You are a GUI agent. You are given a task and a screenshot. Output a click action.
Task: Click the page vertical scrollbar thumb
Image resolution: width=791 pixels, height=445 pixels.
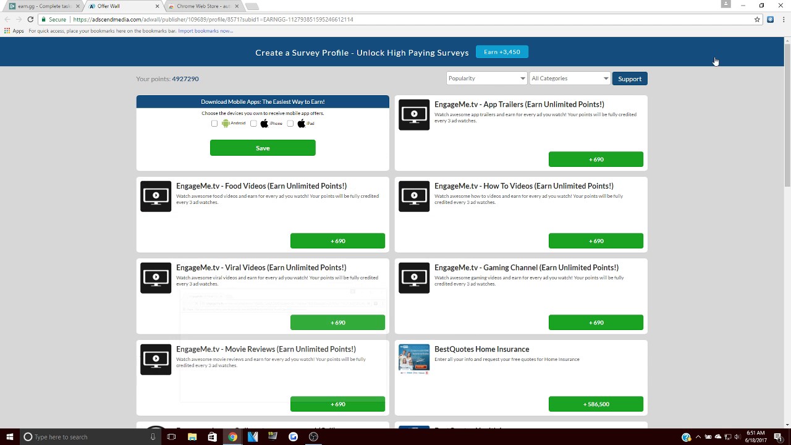click(x=787, y=114)
